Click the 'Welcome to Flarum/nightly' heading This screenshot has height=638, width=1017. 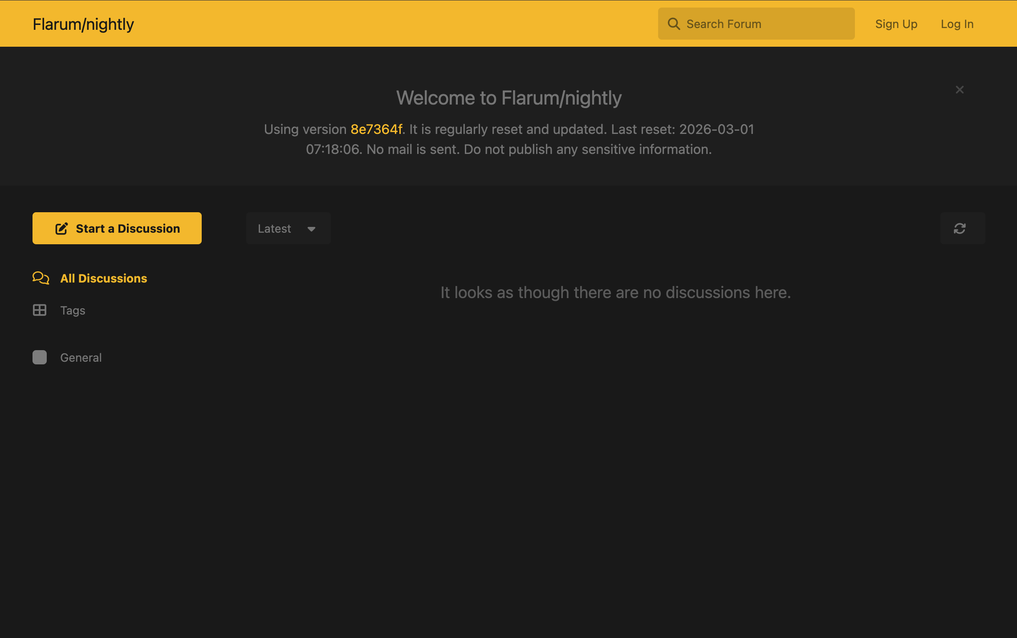click(508, 98)
